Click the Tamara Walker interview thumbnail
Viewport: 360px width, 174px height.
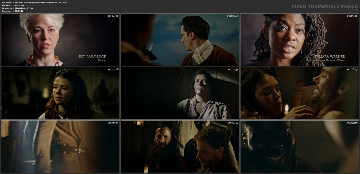click(300, 40)
